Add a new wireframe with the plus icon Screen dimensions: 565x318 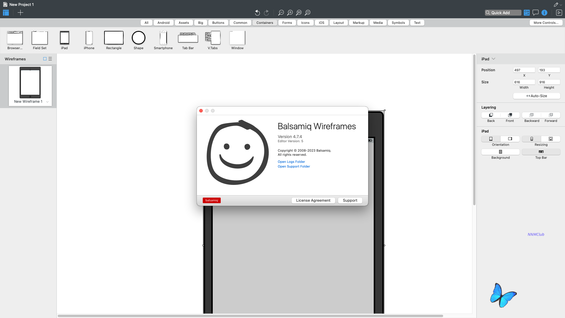tap(20, 13)
